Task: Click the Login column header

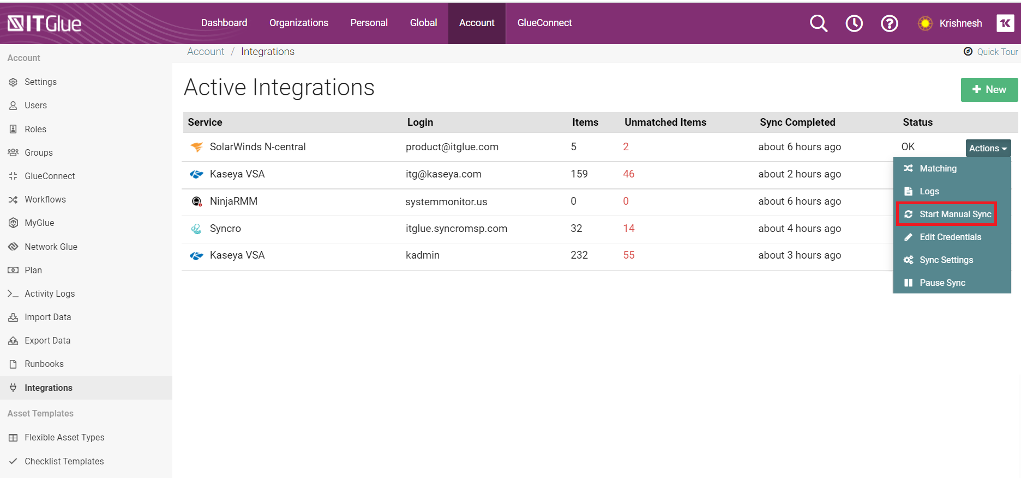Action: point(420,122)
